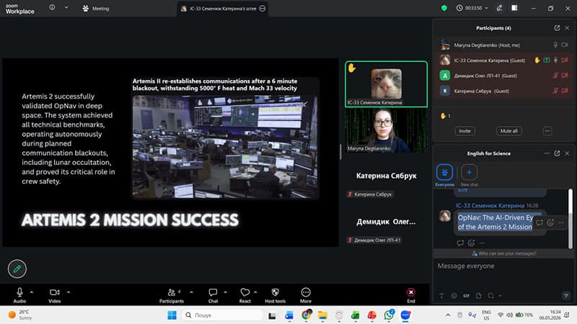Open the green encryption shield icon
The height and width of the screenshot is (324, 577).
pos(444,8)
